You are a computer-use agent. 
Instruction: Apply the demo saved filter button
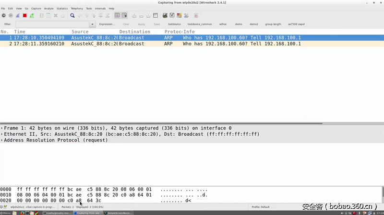(x=239, y=24)
